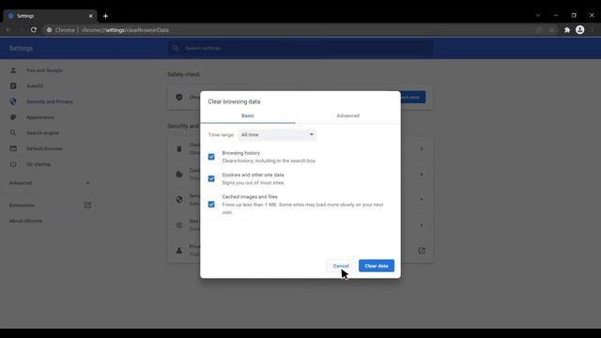Open Appearance settings section
The width and height of the screenshot is (601, 338).
pyautogui.click(x=39, y=117)
